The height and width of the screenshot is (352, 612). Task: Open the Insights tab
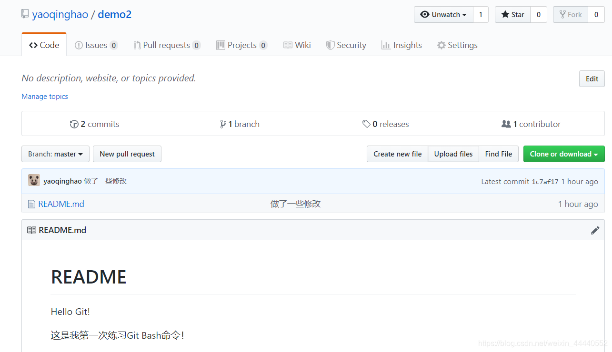tap(401, 45)
